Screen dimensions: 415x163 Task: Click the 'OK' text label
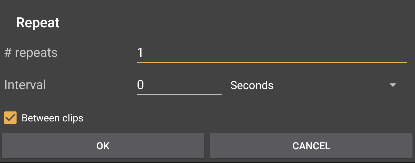pos(103,146)
